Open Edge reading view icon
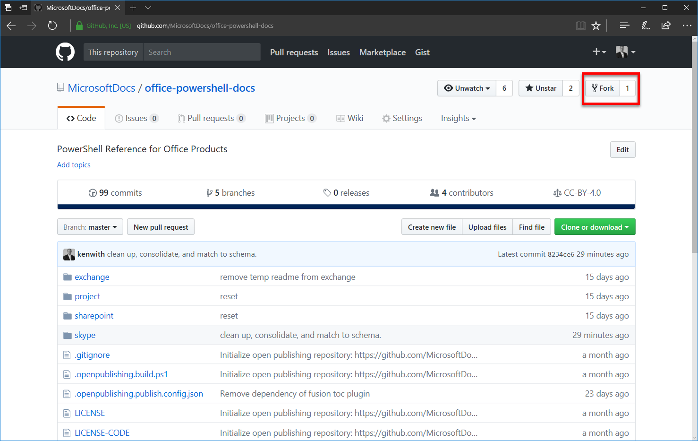 click(581, 26)
